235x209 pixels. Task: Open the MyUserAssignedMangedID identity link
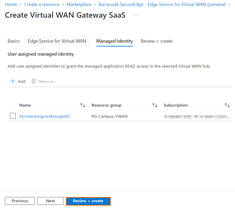tap(45, 116)
